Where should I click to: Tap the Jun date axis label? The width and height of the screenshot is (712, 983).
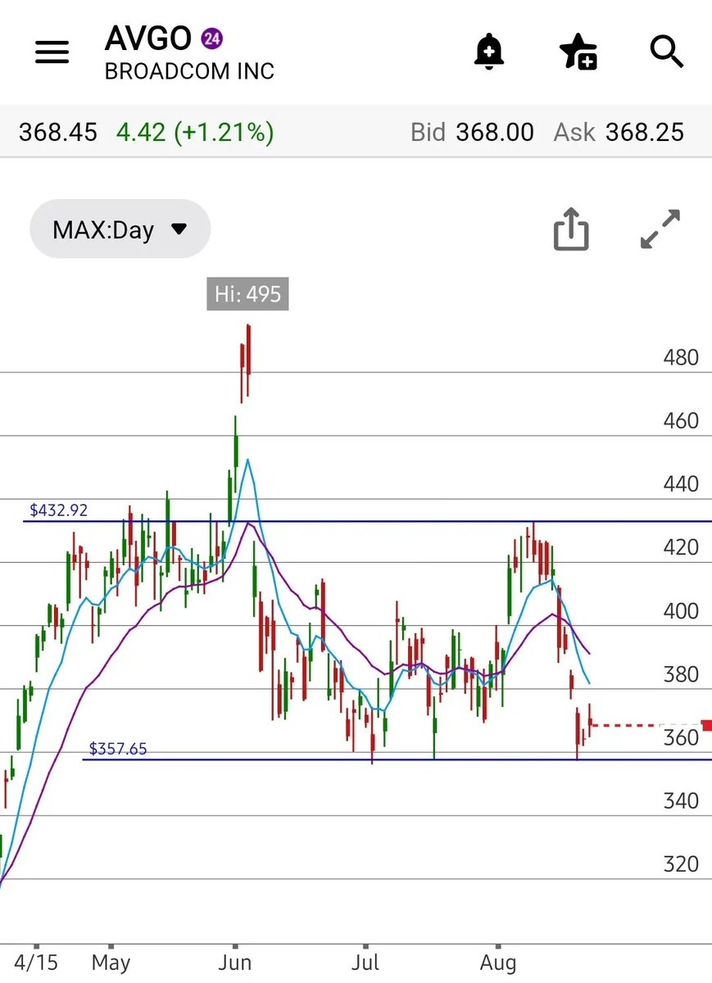(x=234, y=962)
